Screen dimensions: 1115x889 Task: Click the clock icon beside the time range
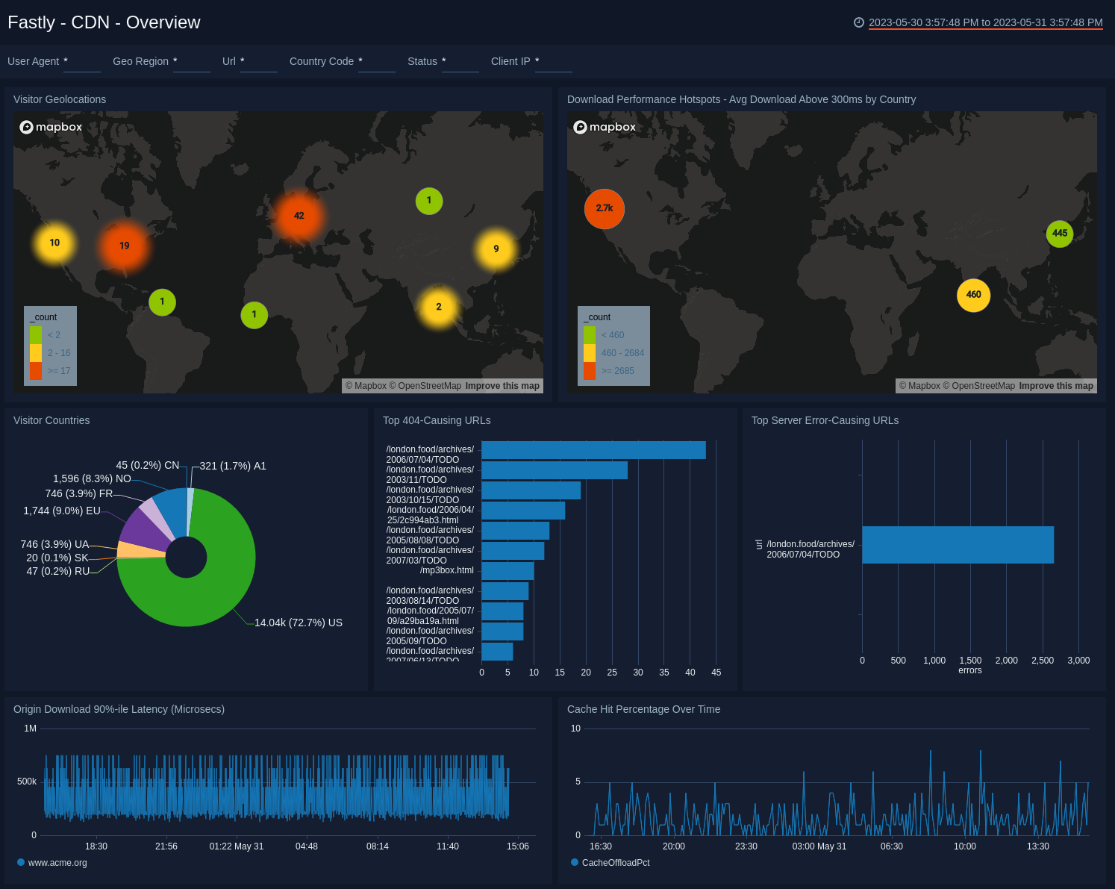click(860, 22)
